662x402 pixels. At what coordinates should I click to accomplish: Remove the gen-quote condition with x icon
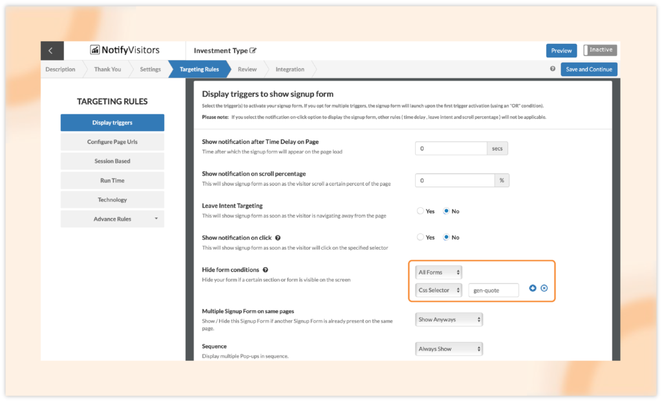[544, 288]
